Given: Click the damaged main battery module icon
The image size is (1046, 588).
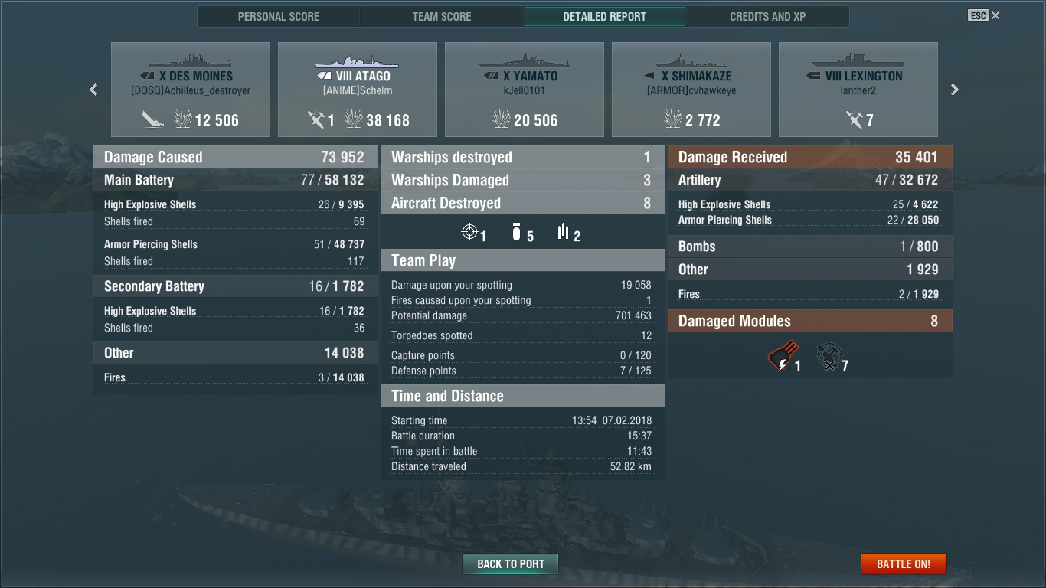Looking at the screenshot, I should (x=783, y=357).
